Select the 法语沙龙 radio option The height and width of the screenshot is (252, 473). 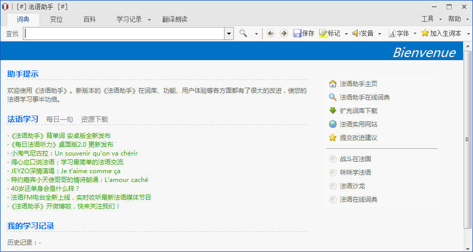click(x=333, y=186)
